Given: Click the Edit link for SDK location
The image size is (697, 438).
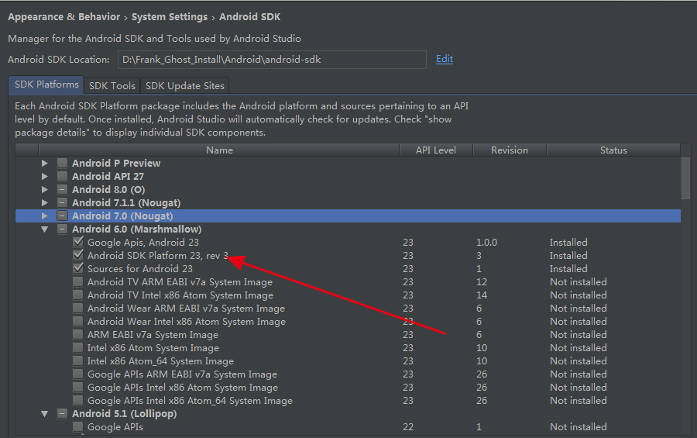Looking at the screenshot, I should (x=444, y=59).
